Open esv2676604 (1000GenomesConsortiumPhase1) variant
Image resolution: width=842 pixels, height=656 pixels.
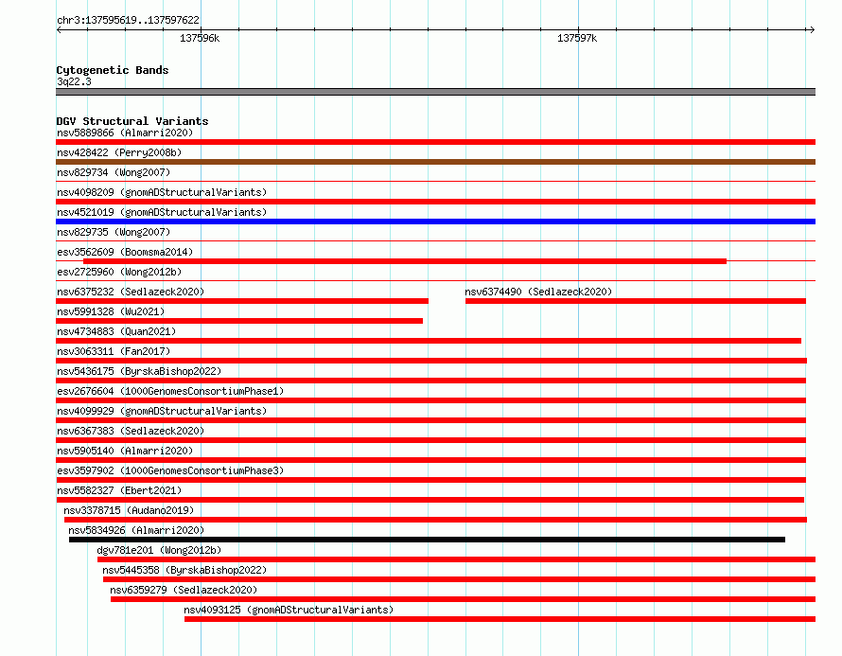170,391
